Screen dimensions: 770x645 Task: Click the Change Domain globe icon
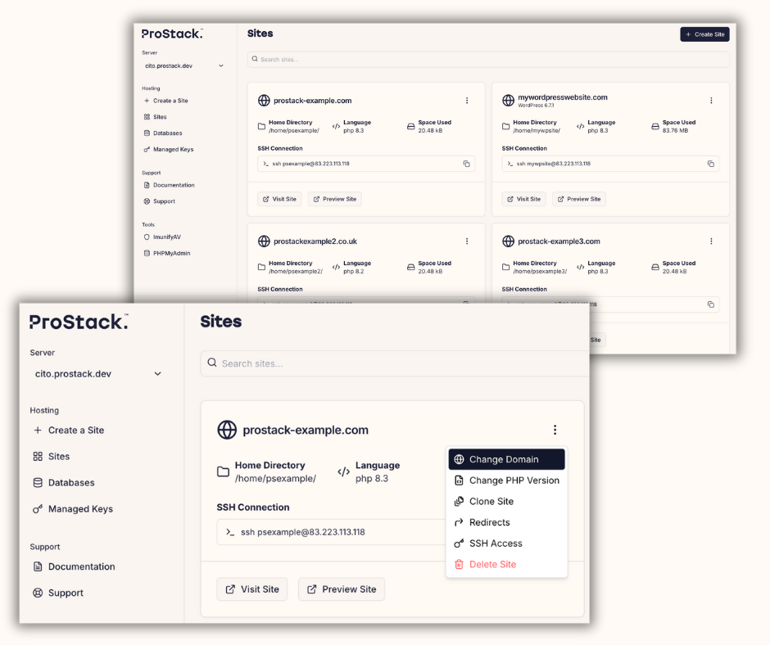[460, 459]
